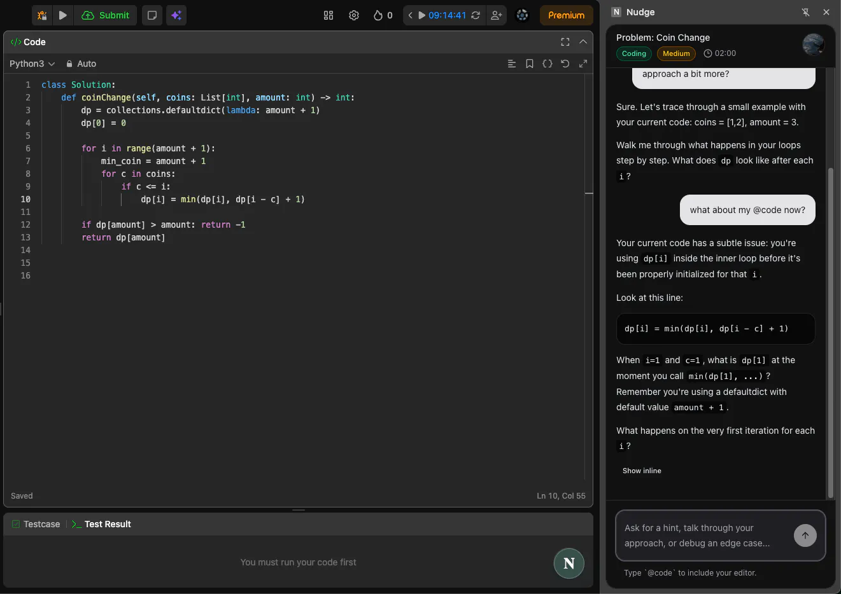Image resolution: width=841 pixels, height=594 pixels.
Task: Open the notes icon beside Submit
Action: (x=152, y=15)
